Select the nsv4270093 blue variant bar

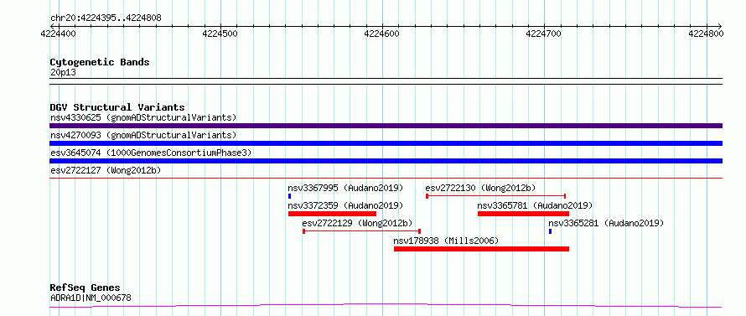(x=386, y=143)
